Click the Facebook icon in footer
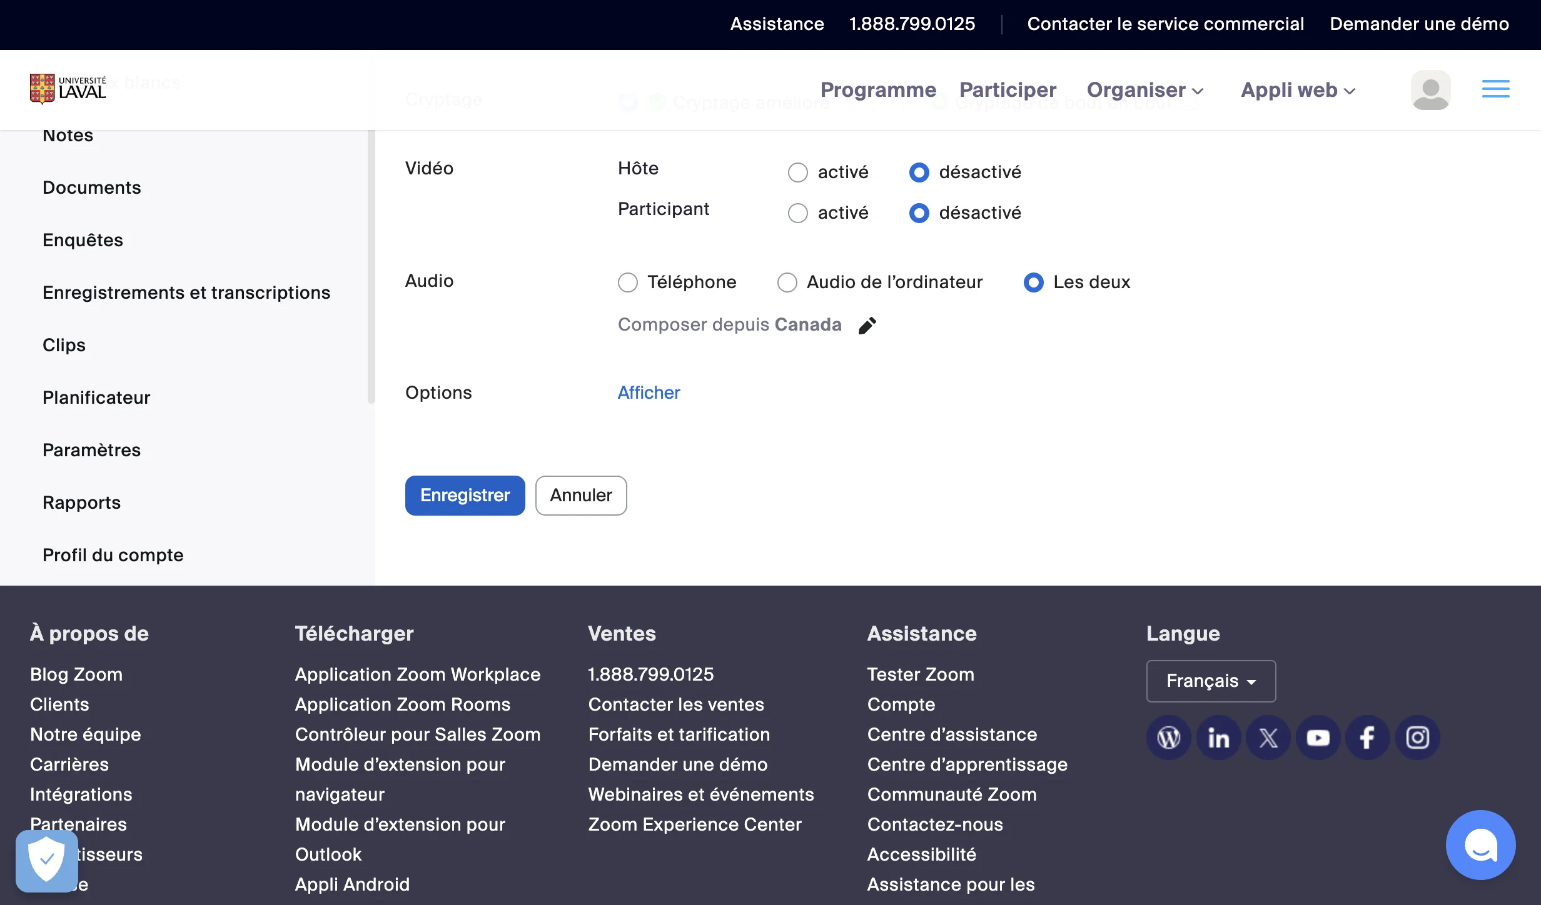 point(1368,737)
